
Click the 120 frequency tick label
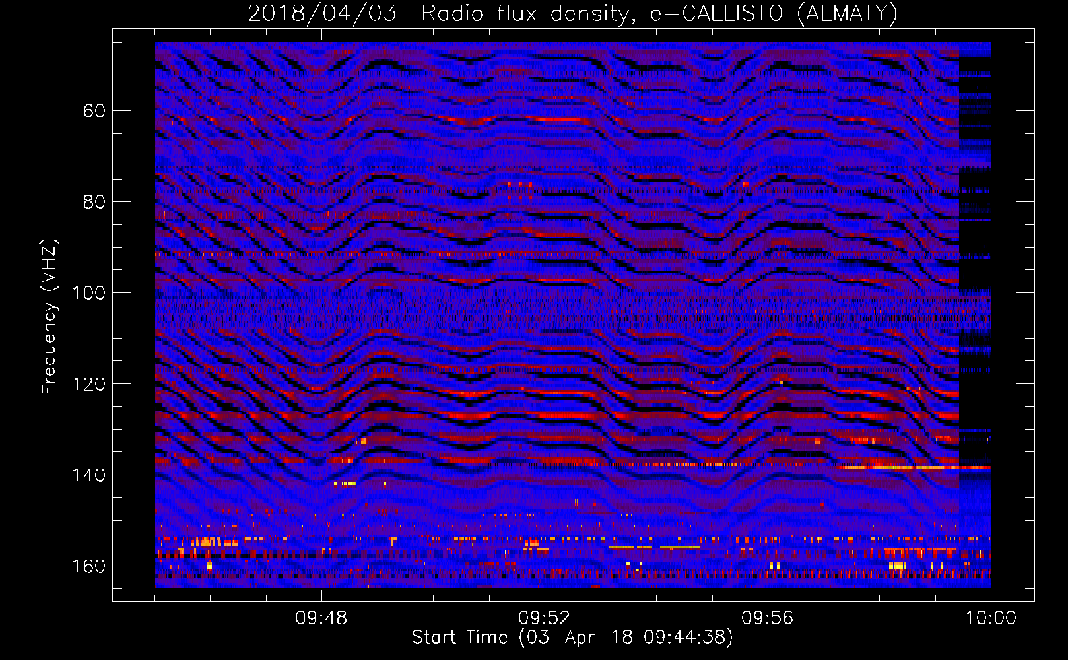tap(89, 384)
